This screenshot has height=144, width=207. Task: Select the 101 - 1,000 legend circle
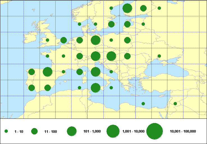point(72,131)
